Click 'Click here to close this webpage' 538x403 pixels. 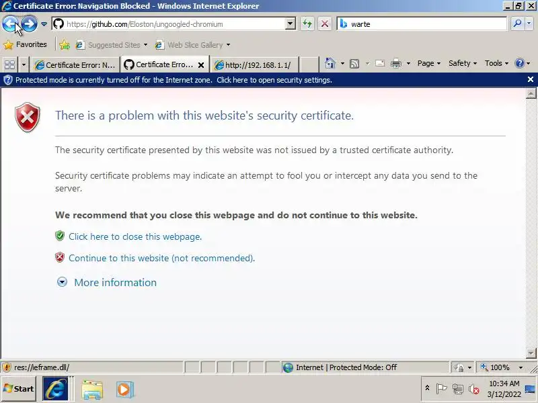click(135, 237)
